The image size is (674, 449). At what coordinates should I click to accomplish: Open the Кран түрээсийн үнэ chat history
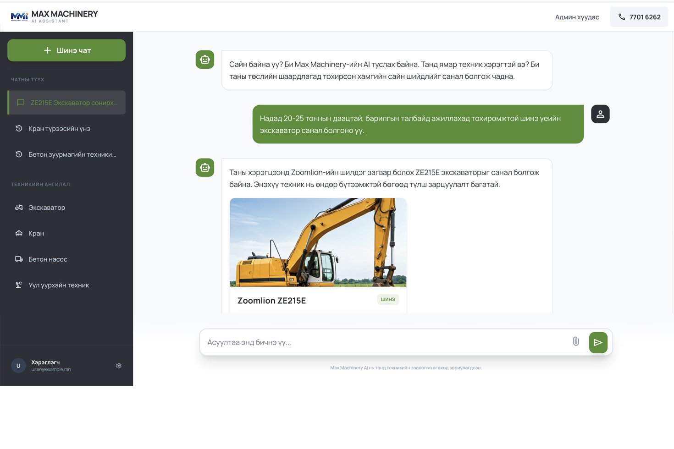click(x=66, y=129)
